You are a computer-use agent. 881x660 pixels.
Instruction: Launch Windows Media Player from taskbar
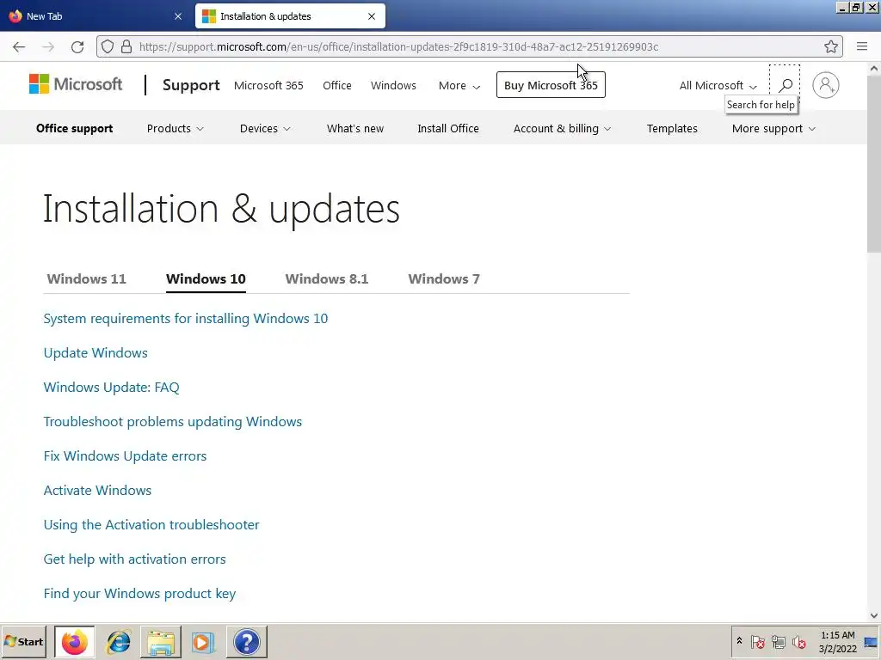click(x=203, y=641)
